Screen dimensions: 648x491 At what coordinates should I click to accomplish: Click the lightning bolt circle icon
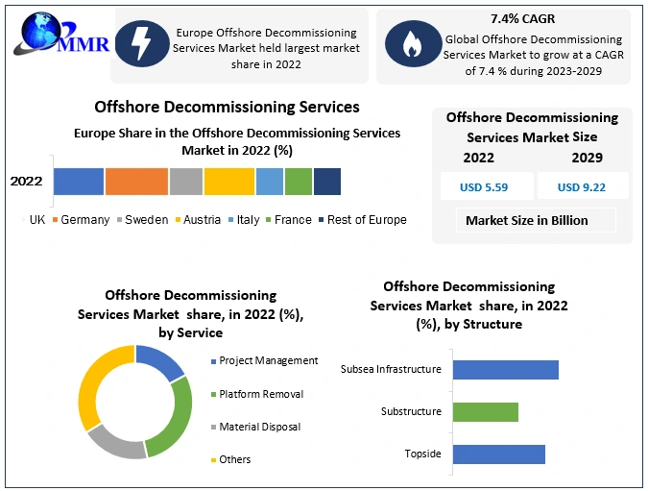[x=140, y=43]
